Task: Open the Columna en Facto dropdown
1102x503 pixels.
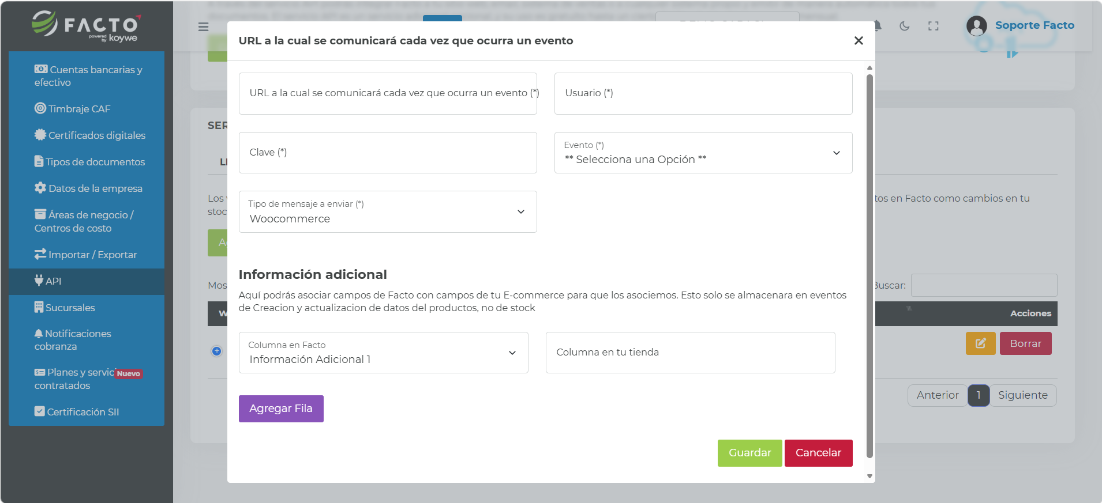Action: [384, 353]
